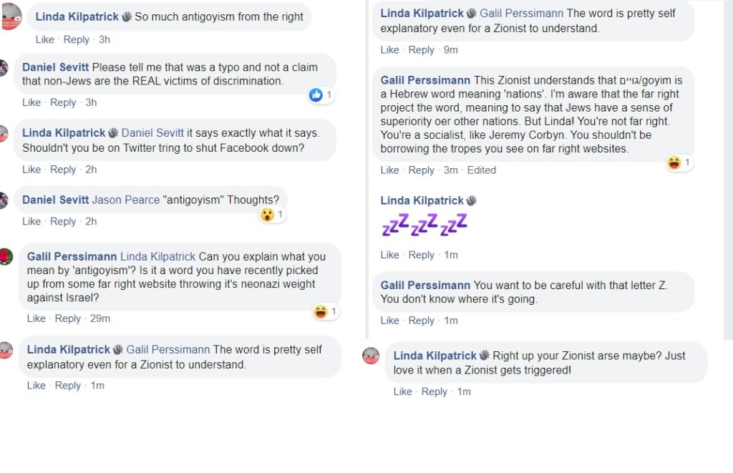Open the "29m" timestamp link
The image size is (733, 473).
pyautogui.click(x=100, y=318)
